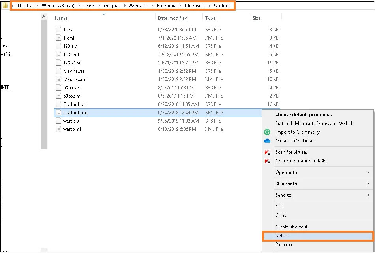
Task: Navigate to meghas breadcrumb segment
Action: [x=112, y=6]
